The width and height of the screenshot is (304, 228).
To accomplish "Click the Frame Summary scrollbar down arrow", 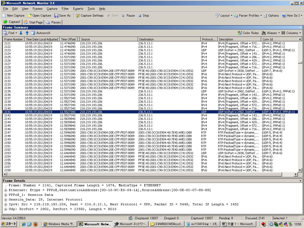I will point(300,170).
